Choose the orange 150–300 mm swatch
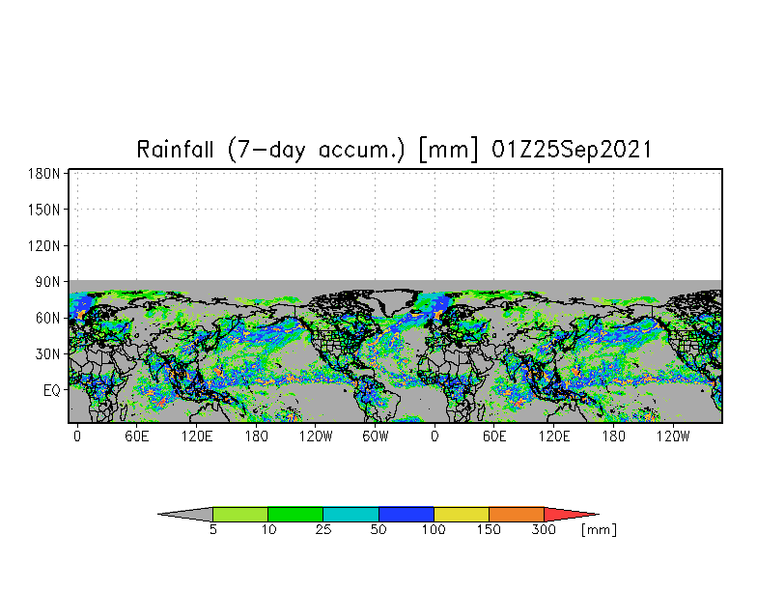Image resolution: width=757 pixels, height=591 pixels. point(517,514)
